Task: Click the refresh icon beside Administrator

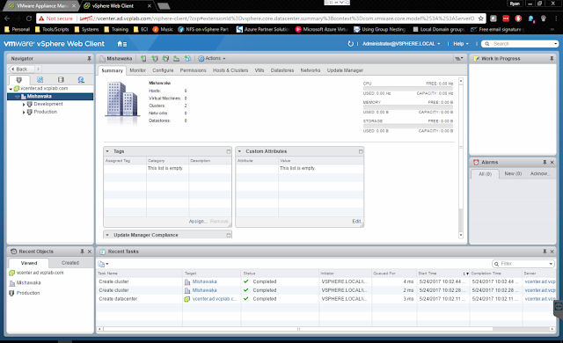Action: tap(350, 44)
